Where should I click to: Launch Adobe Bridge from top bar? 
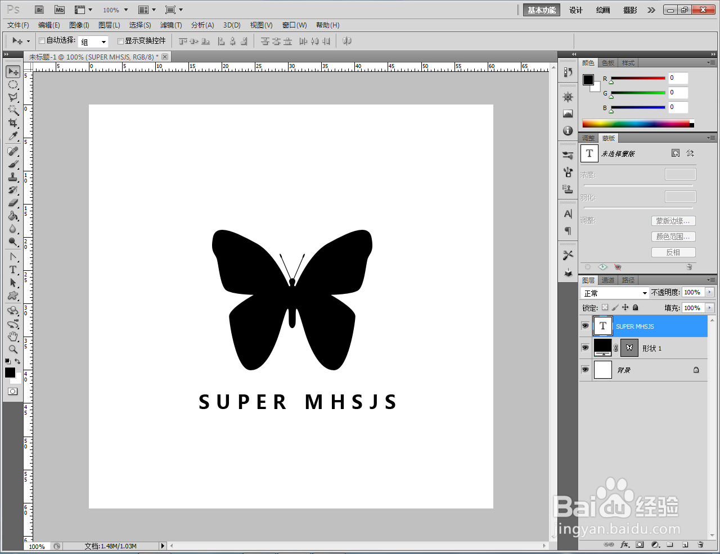tap(39, 10)
